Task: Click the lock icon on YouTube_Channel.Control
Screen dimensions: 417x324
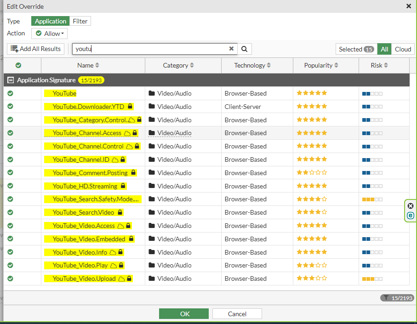Action: coord(137,146)
